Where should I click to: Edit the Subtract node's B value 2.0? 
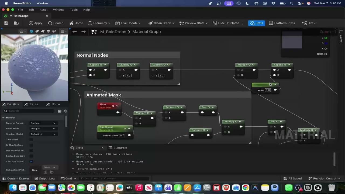click(x=161, y=75)
